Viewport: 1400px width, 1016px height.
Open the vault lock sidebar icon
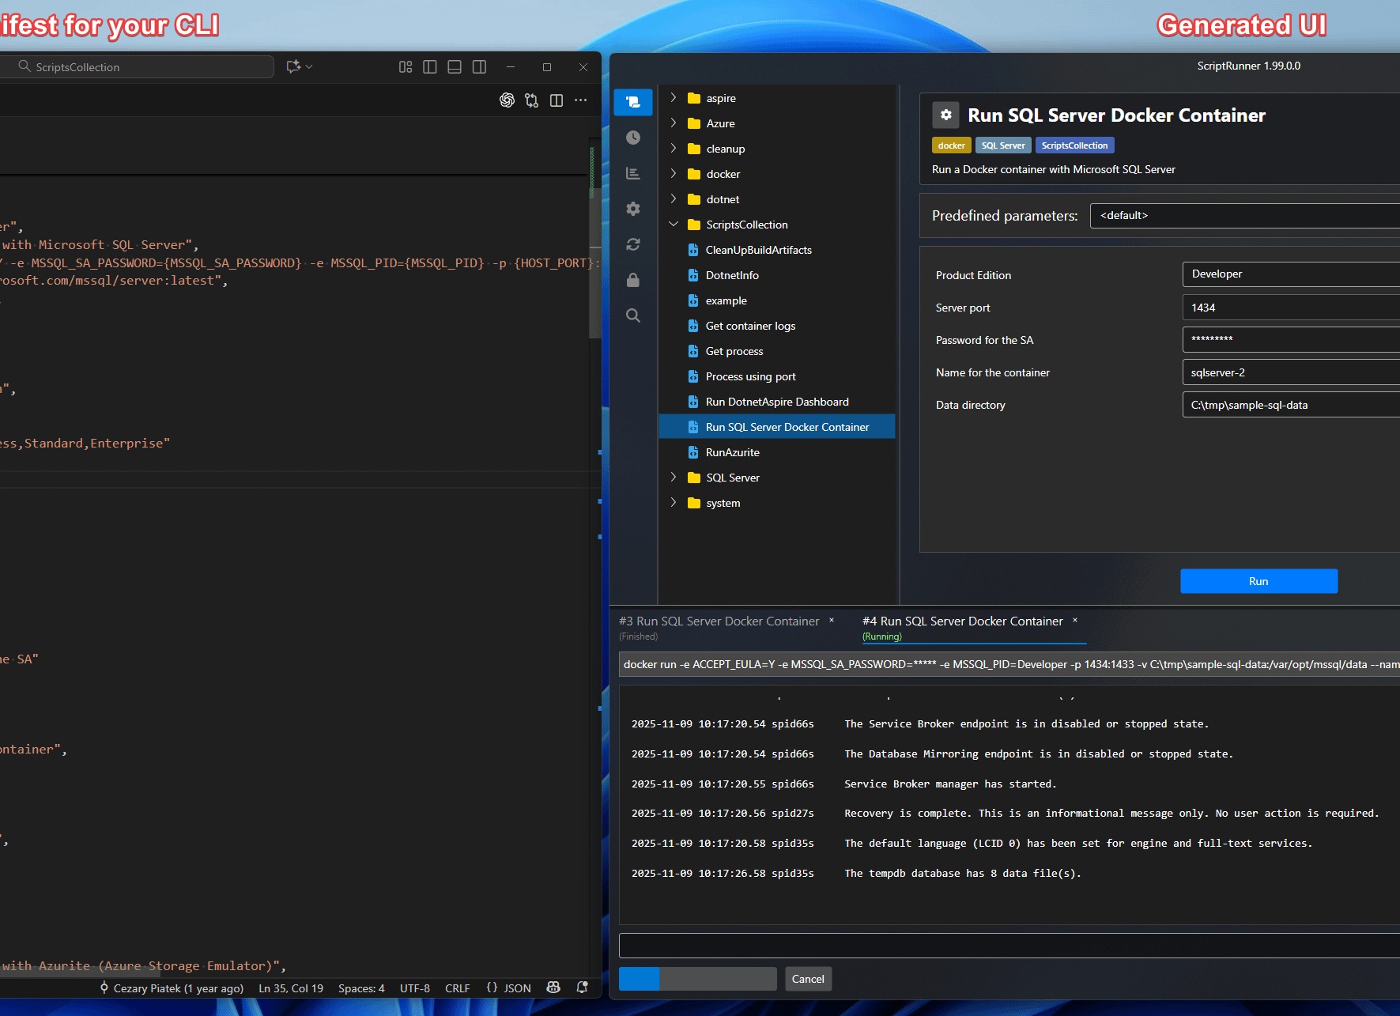coord(633,280)
